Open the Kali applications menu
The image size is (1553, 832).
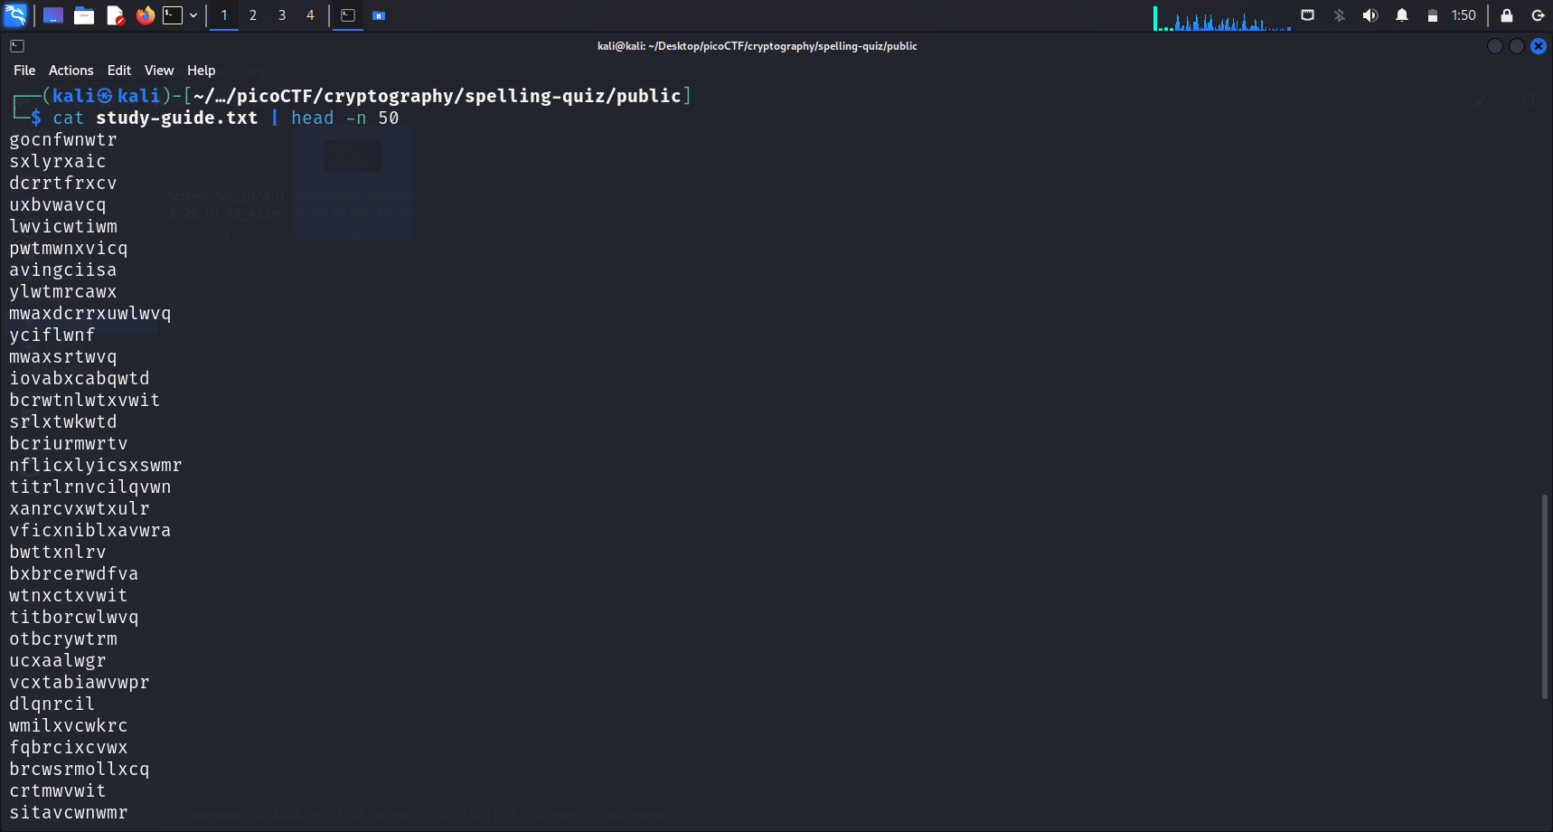pyautogui.click(x=15, y=15)
